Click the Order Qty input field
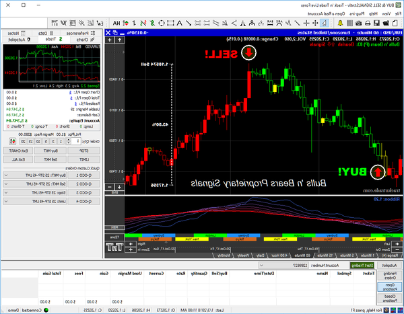Image resolution: width=404 pixels, height=314 pixels. pos(75,141)
